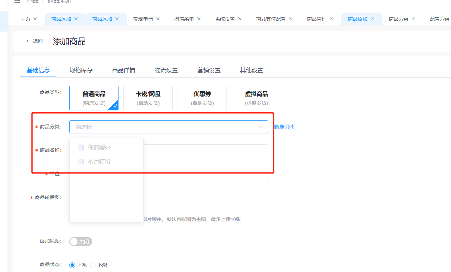Open the 营销设置 tab
451x272 pixels.
point(209,70)
